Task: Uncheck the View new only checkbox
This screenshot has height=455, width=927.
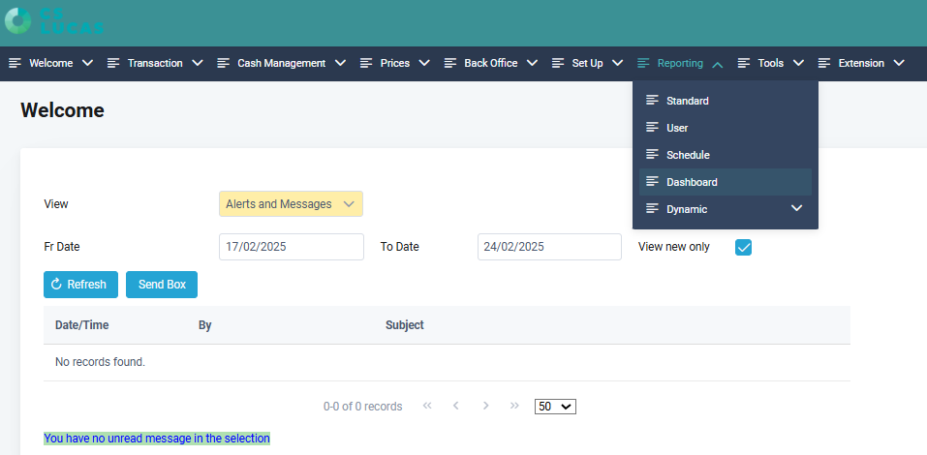Action: coord(743,247)
